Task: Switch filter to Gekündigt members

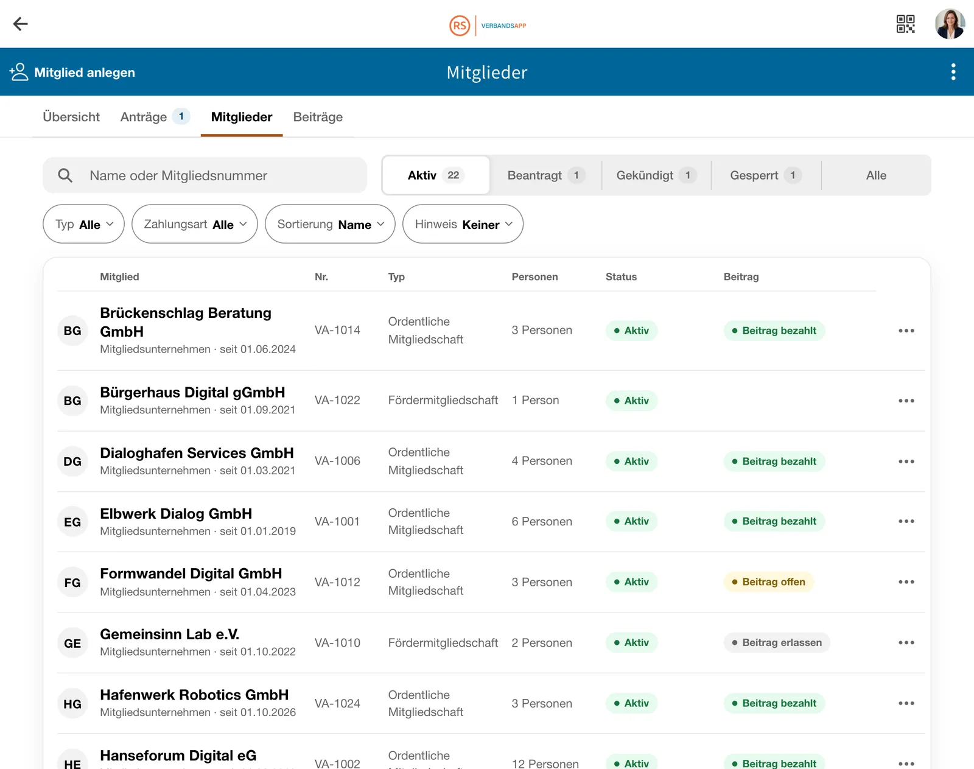Action: pyautogui.click(x=656, y=175)
